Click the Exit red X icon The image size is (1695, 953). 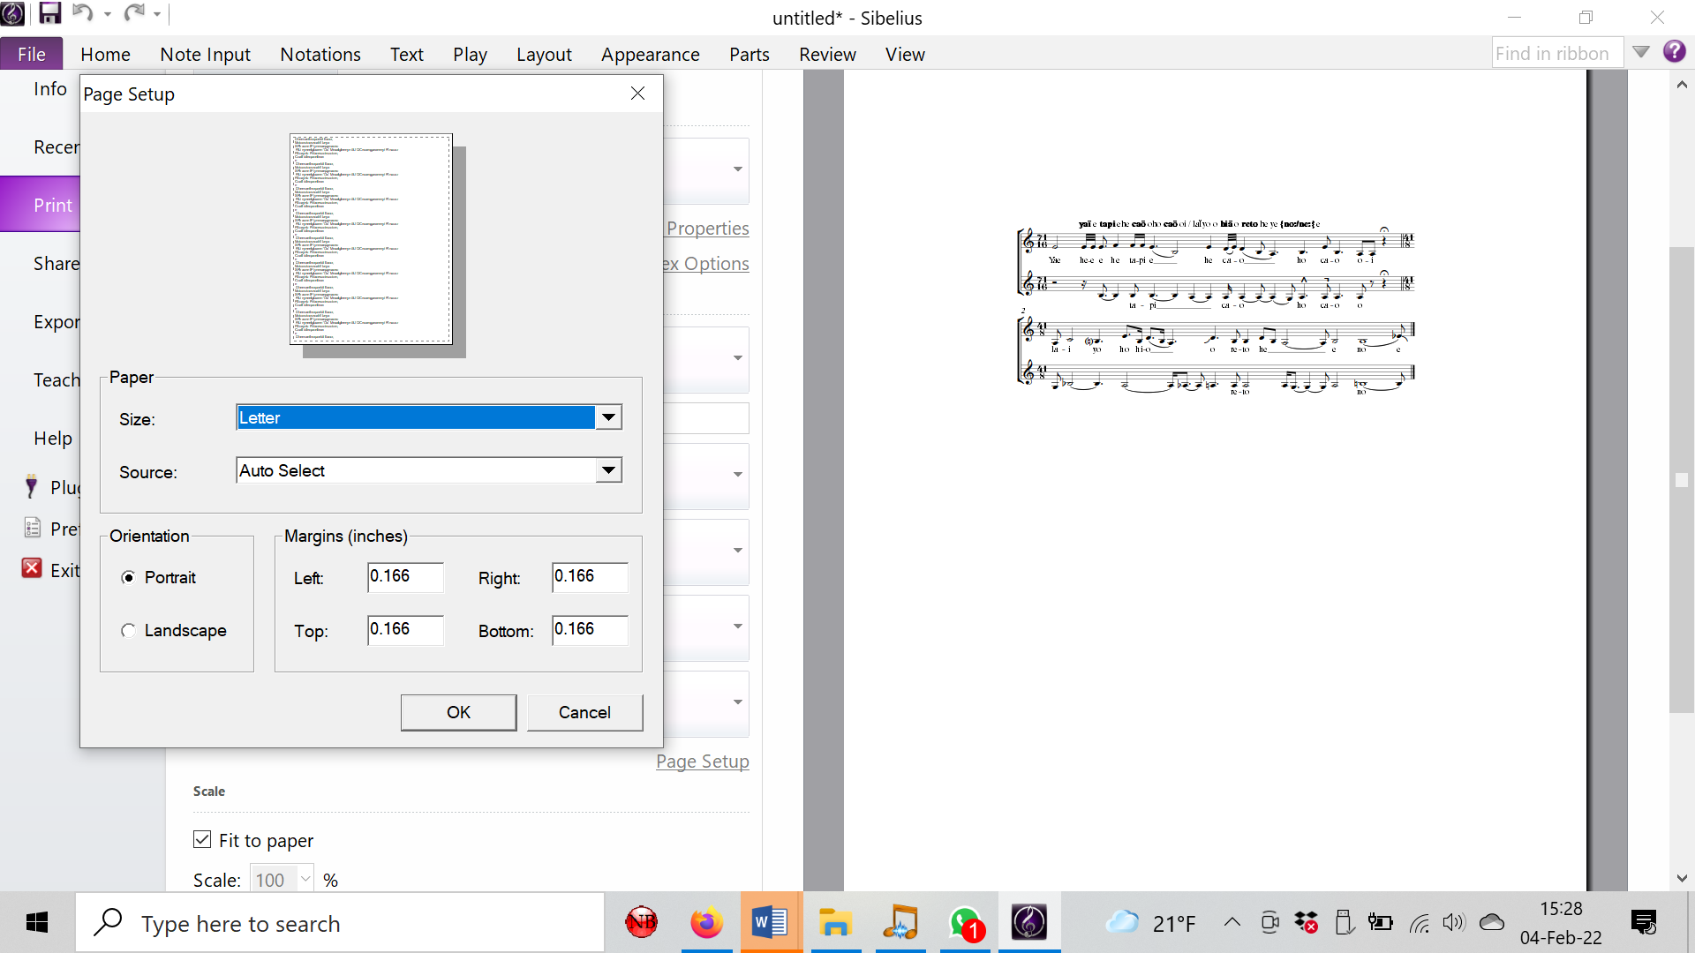32,568
